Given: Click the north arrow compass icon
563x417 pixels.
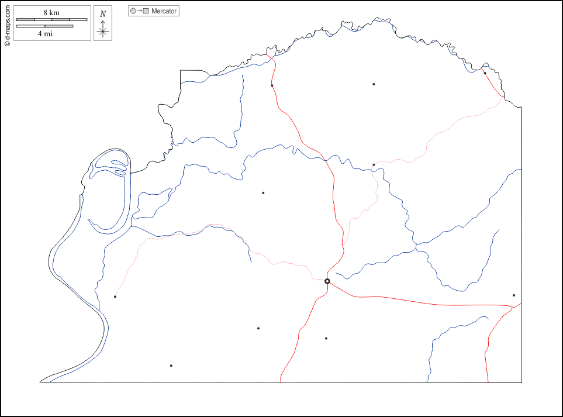Looking at the screenshot, I should click(x=103, y=23).
